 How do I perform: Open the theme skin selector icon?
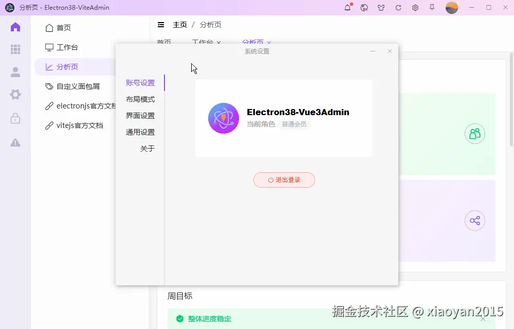[380, 8]
